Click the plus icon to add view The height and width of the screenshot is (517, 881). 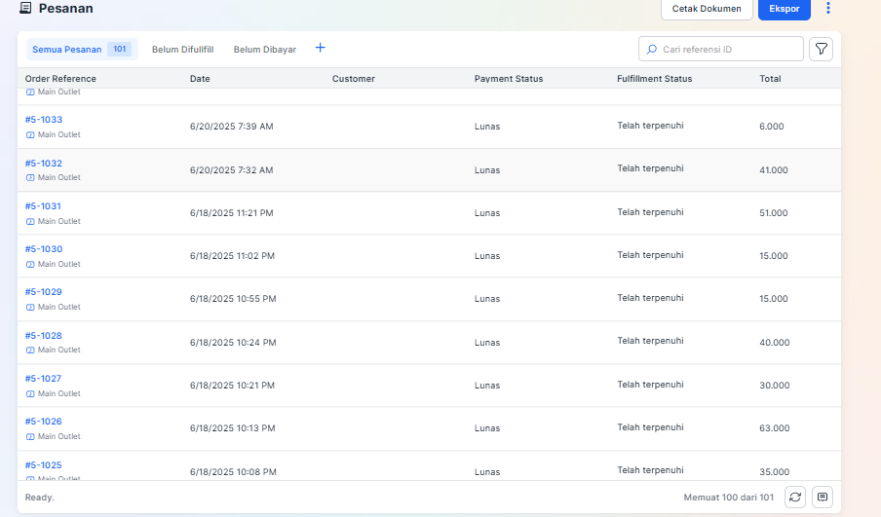(321, 49)
